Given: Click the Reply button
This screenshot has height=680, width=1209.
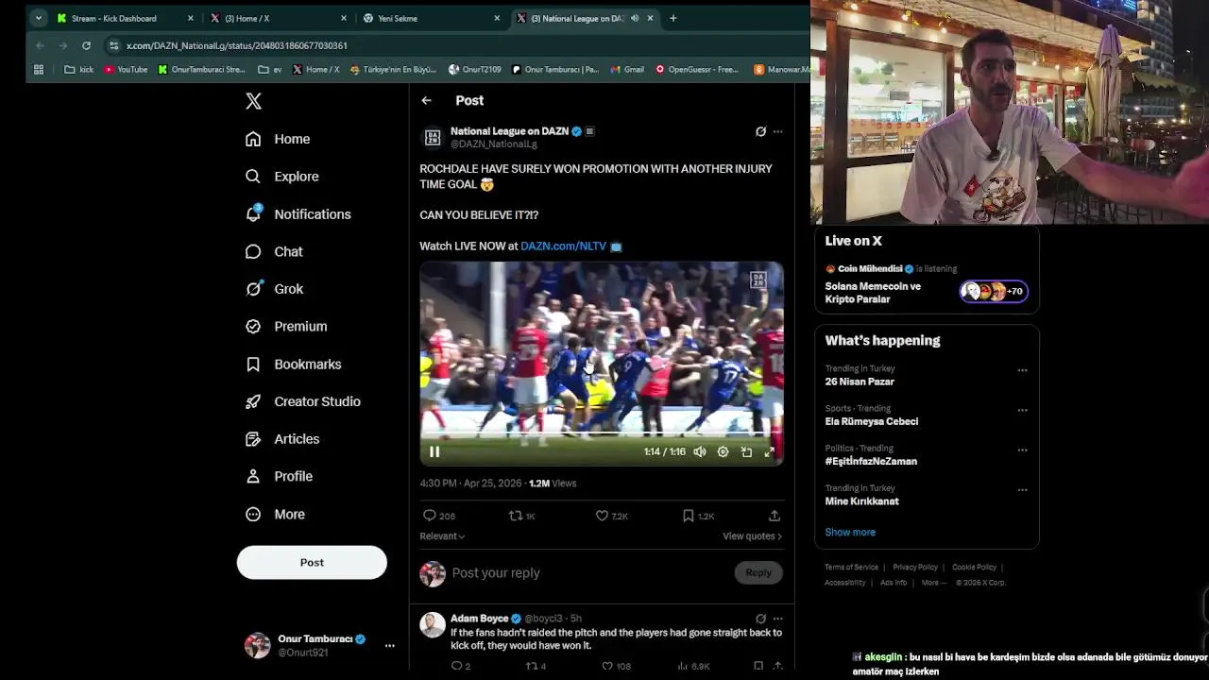Looking at the screenshot, I should tap(758, 572).
